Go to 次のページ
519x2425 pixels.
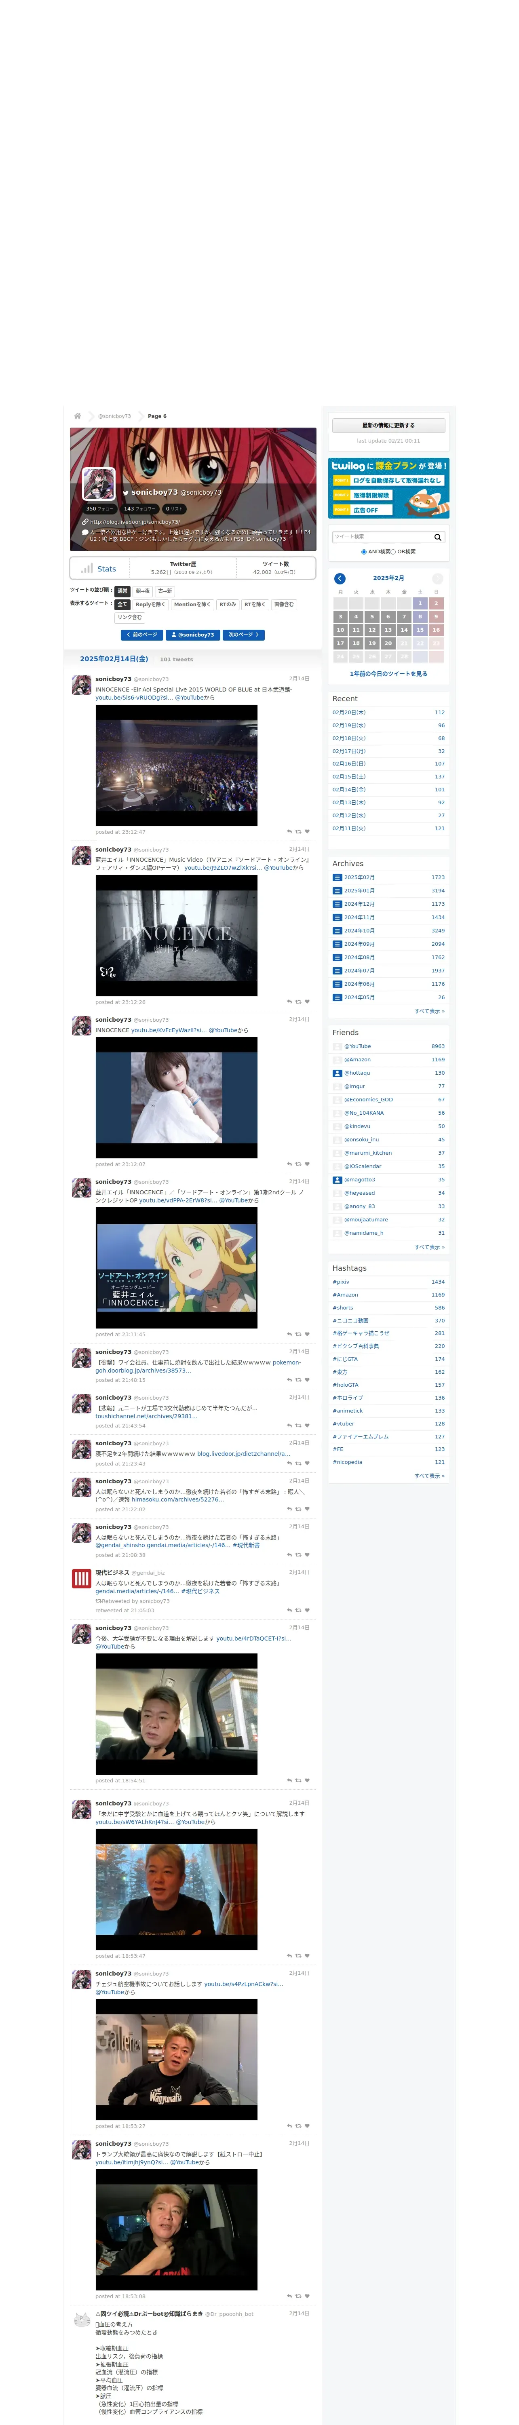pos(244,635)
